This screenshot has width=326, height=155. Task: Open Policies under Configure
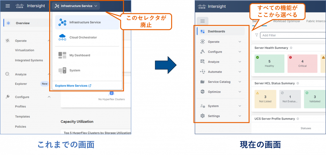(x=21, y=127)
